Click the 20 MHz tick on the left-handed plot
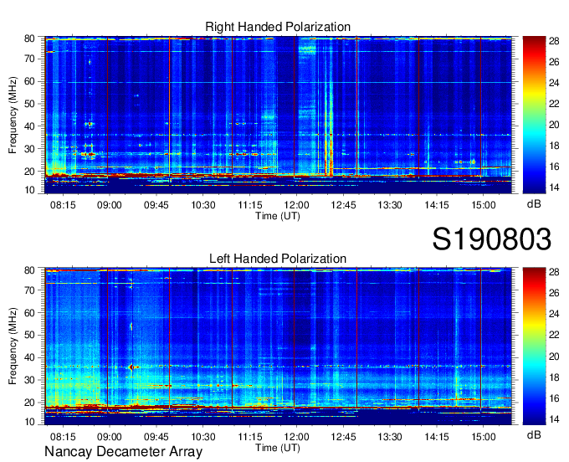Screen dimensions: 569x462 (x=29, y=403)
